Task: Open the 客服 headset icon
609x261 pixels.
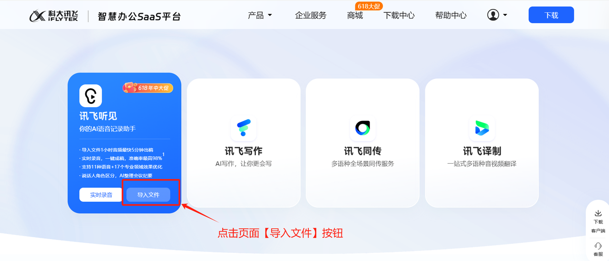Action: click(598, 246)
